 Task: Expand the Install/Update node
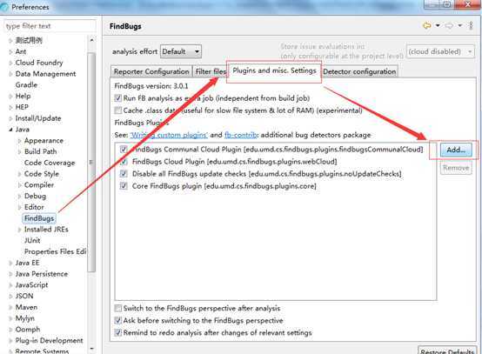(x=10, y=118)
